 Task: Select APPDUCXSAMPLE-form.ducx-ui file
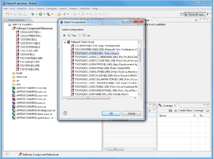tap(34, 114)
